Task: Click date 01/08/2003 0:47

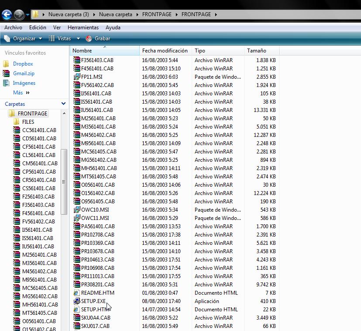Action: 160,293
